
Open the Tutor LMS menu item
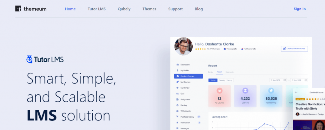click(96, 9)
